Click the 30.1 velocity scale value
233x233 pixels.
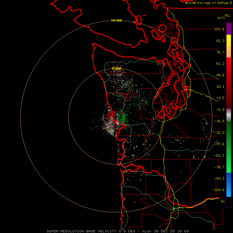pos(220,87)
